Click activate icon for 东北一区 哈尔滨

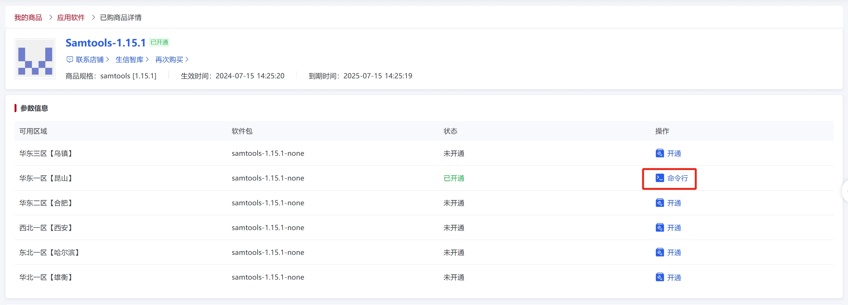pos(659,252)
